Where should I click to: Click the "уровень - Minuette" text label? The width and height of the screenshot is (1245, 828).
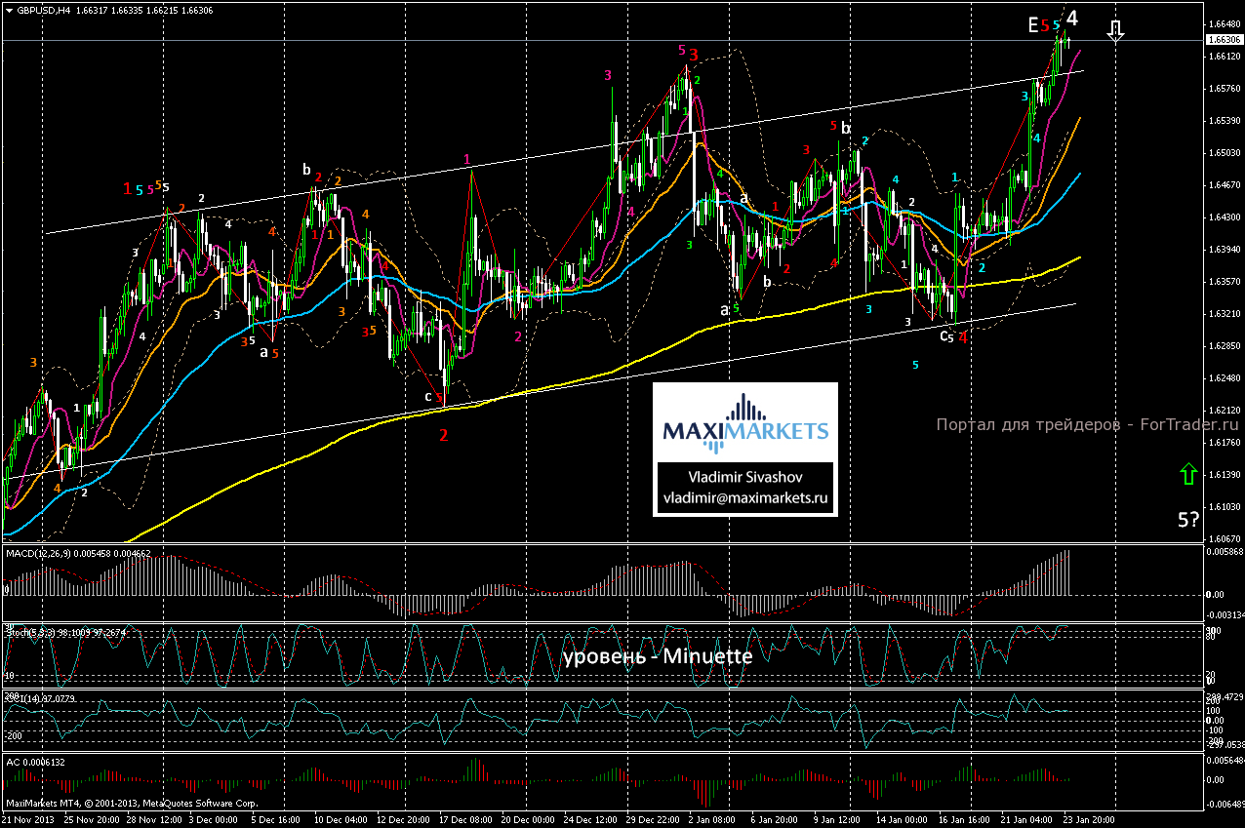click(x=657, y=656)
